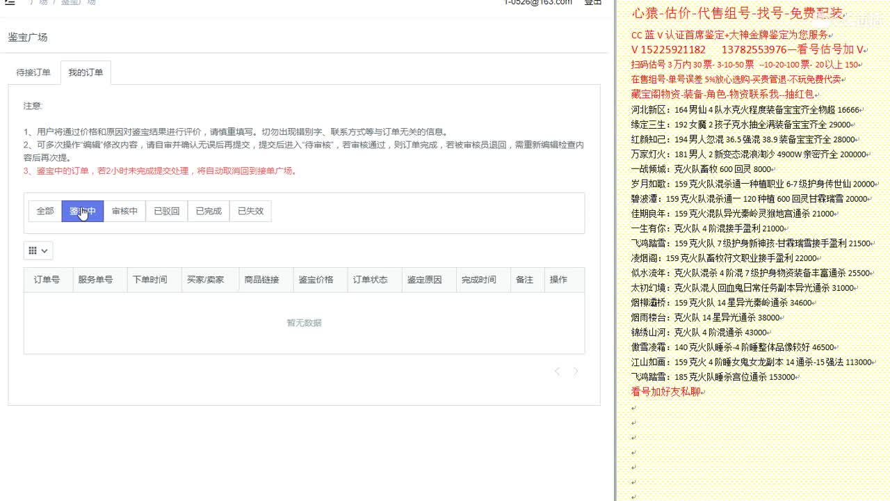Screen dimensions: 890x501
Task: Show 已完成 orders
Action: [x=209, y=211]
